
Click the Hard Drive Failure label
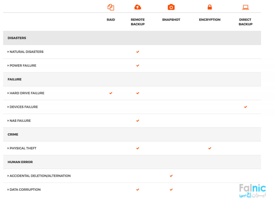(27, 93)
